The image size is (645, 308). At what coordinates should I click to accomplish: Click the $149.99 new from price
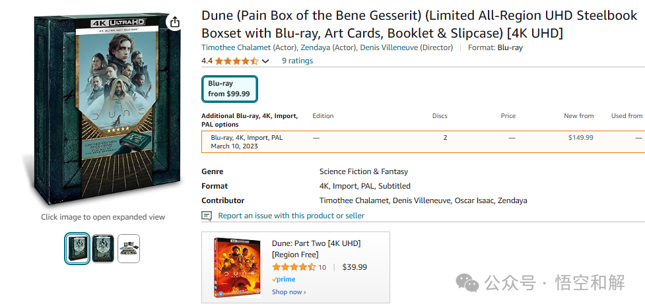pos(580,138)
